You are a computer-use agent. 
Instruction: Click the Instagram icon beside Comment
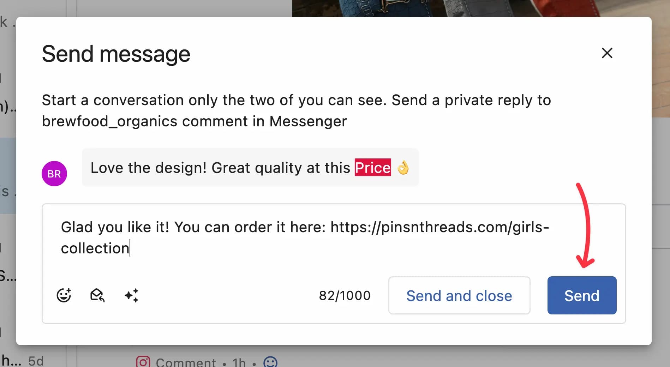pyautogui.click(x=143, y=361)
